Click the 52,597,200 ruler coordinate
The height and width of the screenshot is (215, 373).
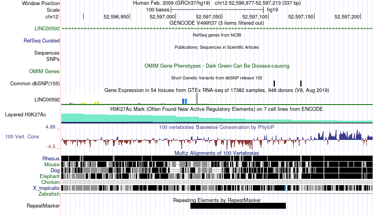point(347,17)
